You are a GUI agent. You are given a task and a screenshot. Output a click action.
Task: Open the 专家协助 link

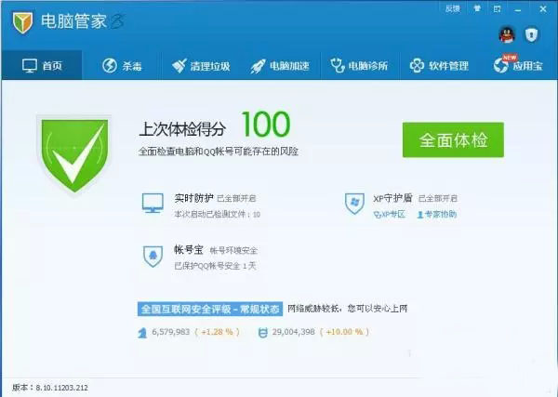pos(437,214)
